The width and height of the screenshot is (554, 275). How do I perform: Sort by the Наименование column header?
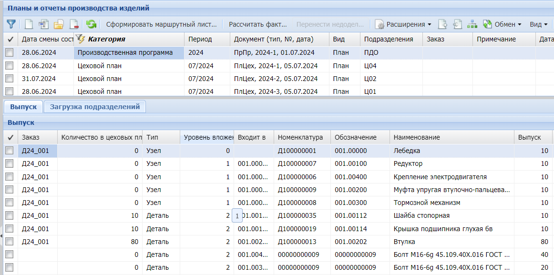pos(417,137)
